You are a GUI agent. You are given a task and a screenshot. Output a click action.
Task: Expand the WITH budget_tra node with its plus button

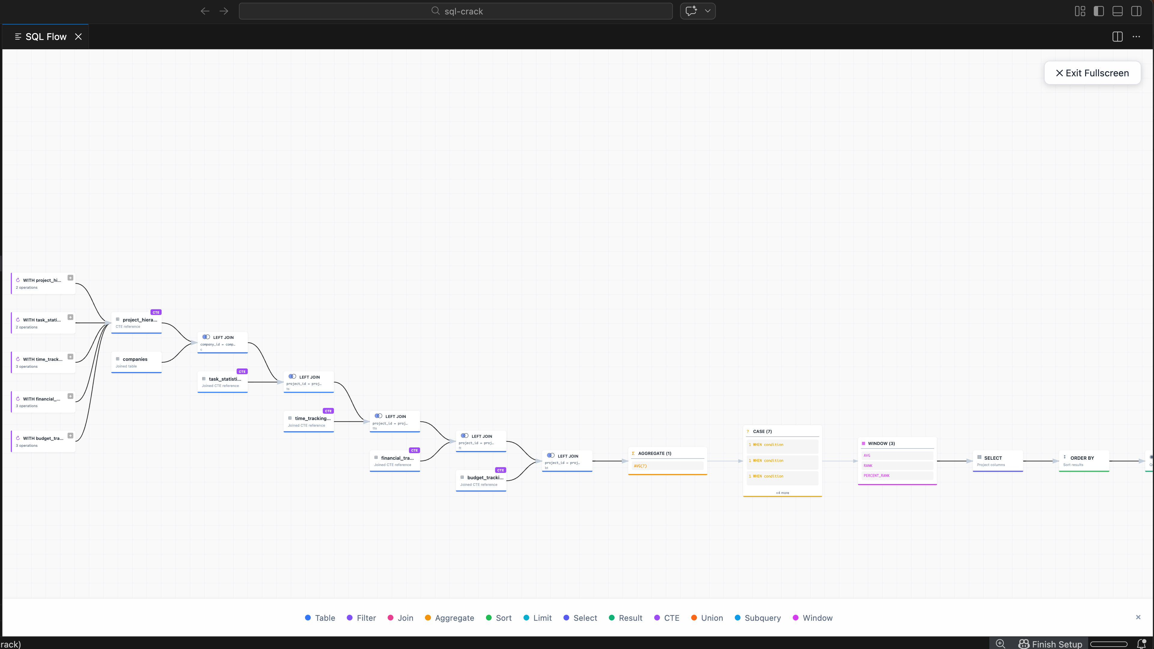tap(70, 435)
